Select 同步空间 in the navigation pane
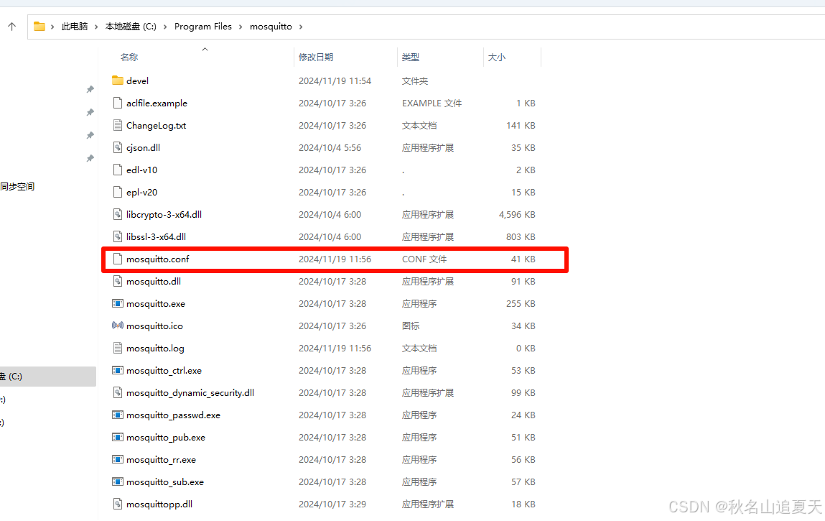 pyautogui.click(x=17, y=187)
